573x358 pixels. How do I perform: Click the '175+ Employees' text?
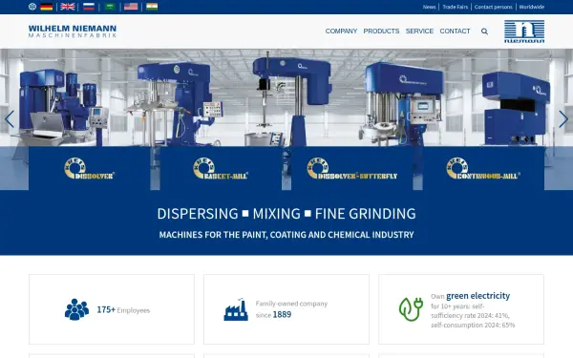point(123,309)
